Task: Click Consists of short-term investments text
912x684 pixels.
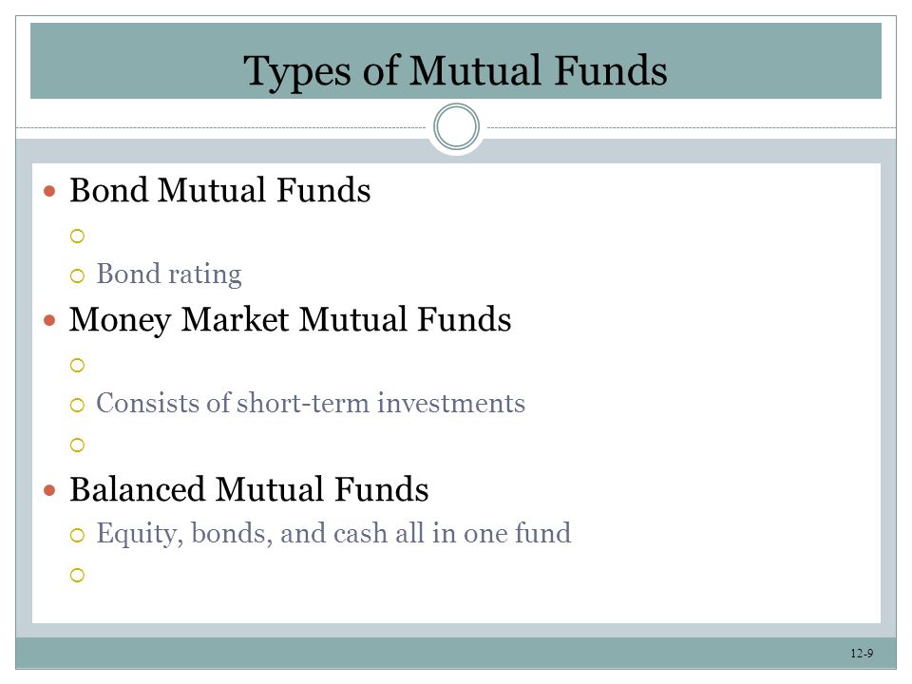Action: pyautogui.click(x=311, y=403)
